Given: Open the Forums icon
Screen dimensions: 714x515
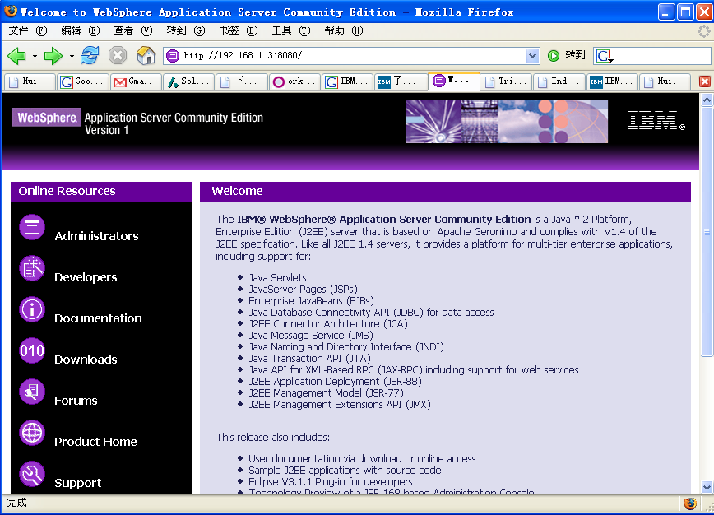Looking at the screenshot, I should point(32,392).
